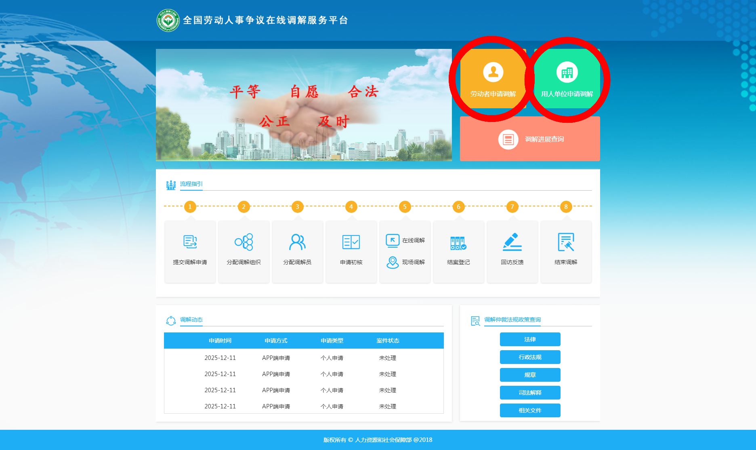Click step number 1 marker on timeline
Screen dimensions: 756x450
(x=190, y=206)
